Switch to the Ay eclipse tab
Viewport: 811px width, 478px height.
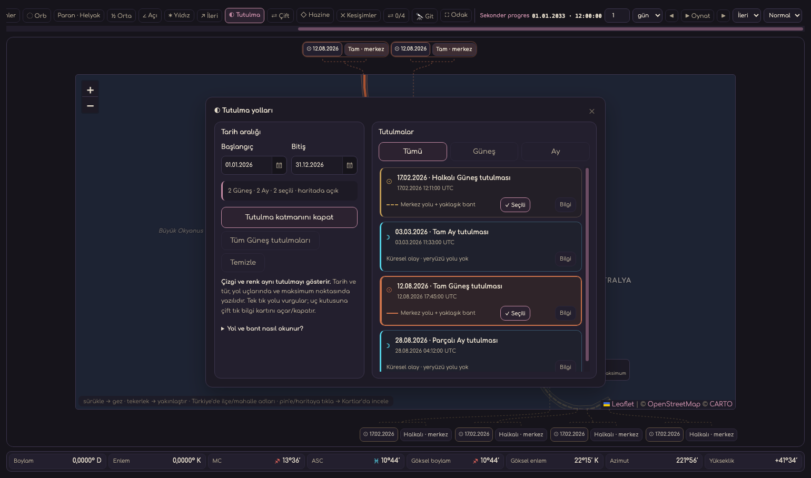pos(556,152)
